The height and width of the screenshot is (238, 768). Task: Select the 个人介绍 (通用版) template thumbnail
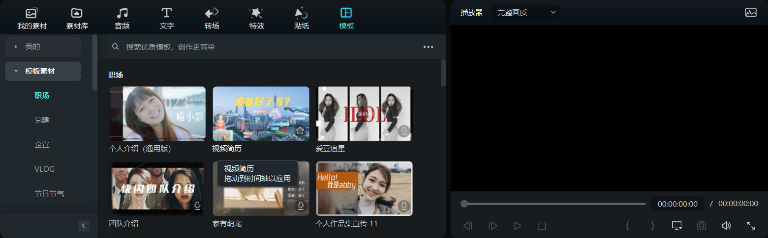pyautogui.click(x=157, y=114)
